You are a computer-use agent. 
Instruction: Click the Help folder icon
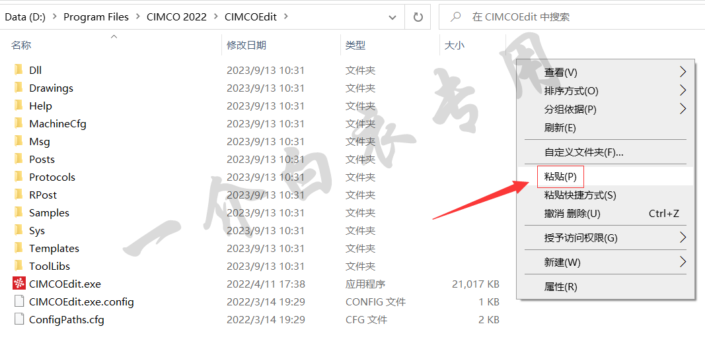click(x=19, y=106)
